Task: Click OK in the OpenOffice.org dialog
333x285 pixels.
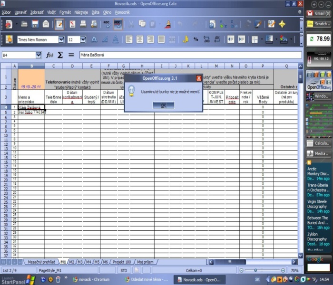Action: pos(163,105)
